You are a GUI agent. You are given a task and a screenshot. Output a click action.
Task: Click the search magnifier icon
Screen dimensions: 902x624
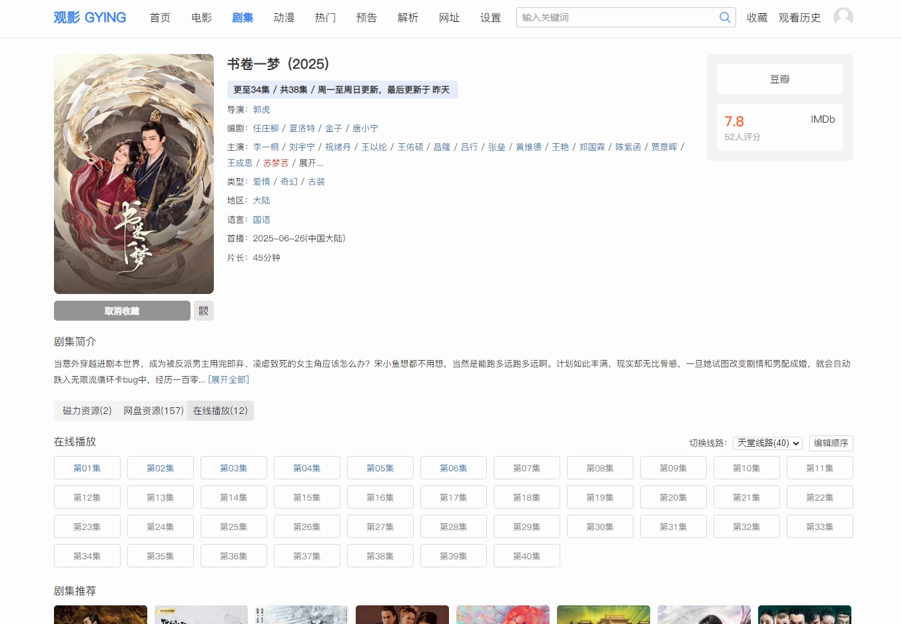tap(725, 17)
